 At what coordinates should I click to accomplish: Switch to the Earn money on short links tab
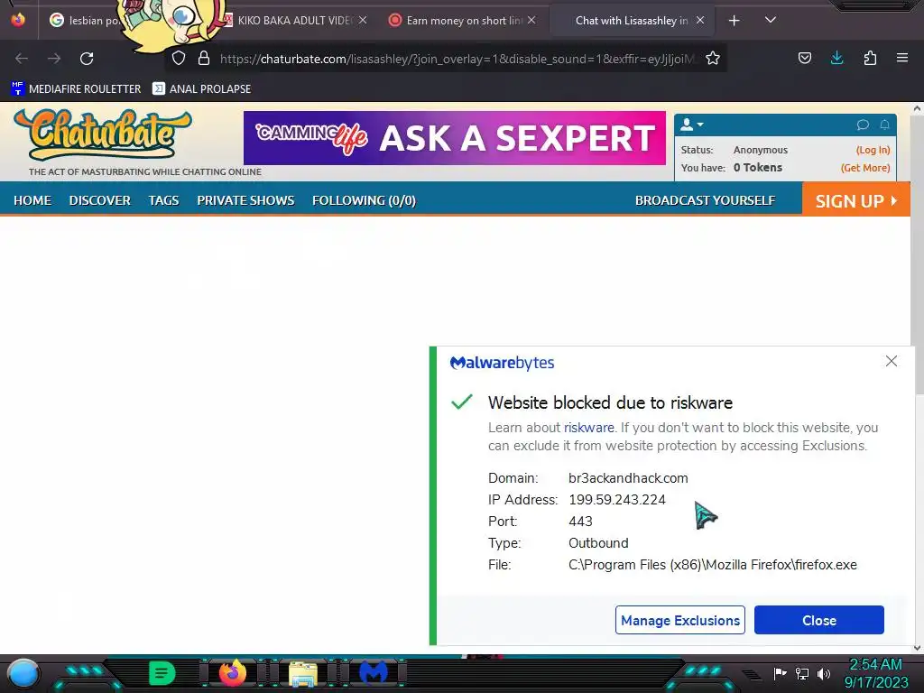(x=463, y=21)
